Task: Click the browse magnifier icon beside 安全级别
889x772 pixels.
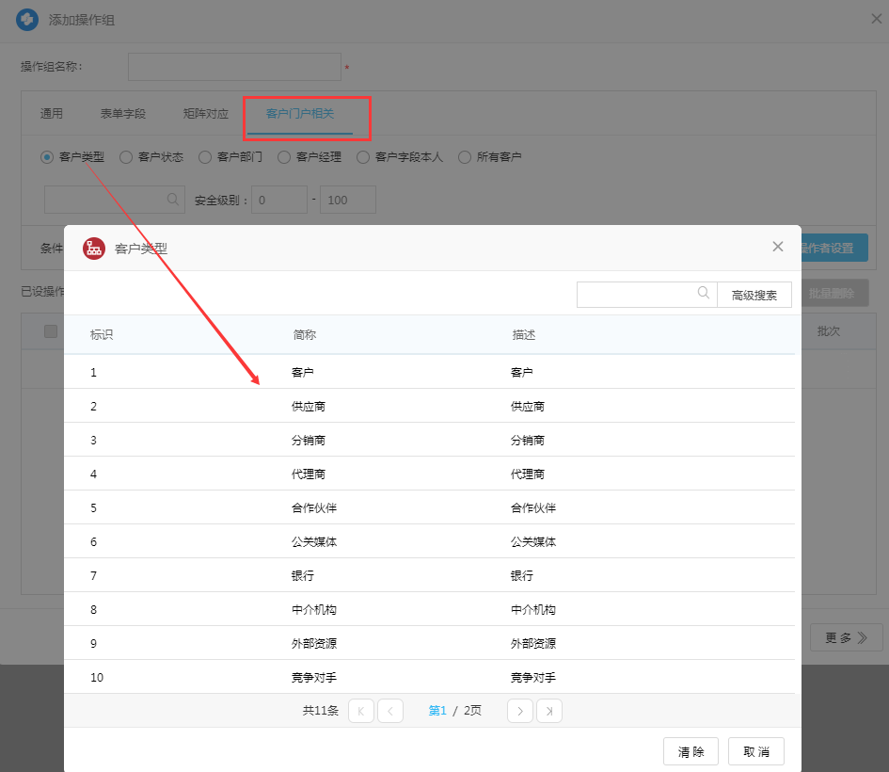Action: pos(173,200)
